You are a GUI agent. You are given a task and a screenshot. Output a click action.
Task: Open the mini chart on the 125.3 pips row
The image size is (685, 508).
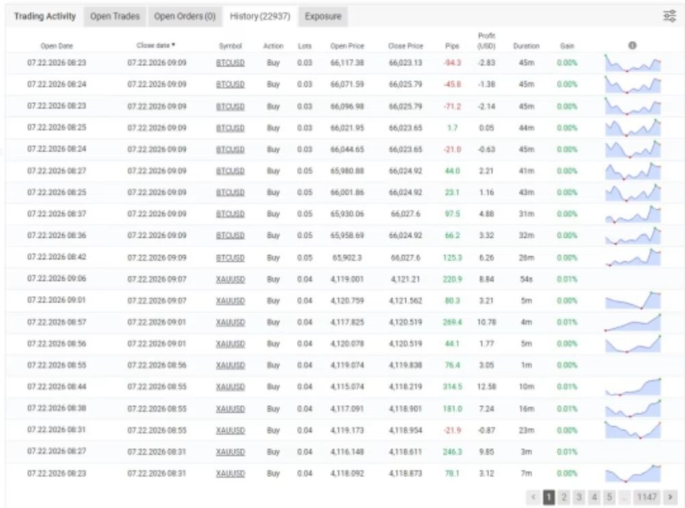coord(633,258)
